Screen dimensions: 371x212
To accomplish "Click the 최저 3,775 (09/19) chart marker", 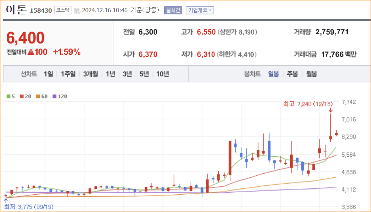I will coord(29,207).
